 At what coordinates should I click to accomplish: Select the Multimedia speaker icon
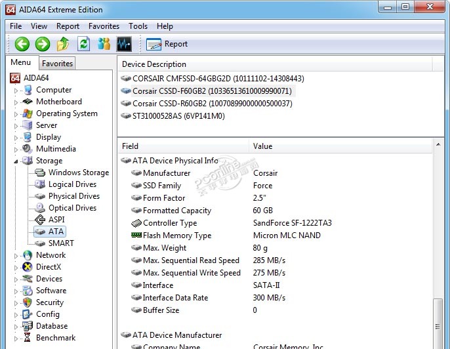tap(28, 149)
